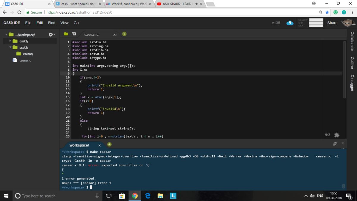Open the Edit menu

[x=40, y=23]
